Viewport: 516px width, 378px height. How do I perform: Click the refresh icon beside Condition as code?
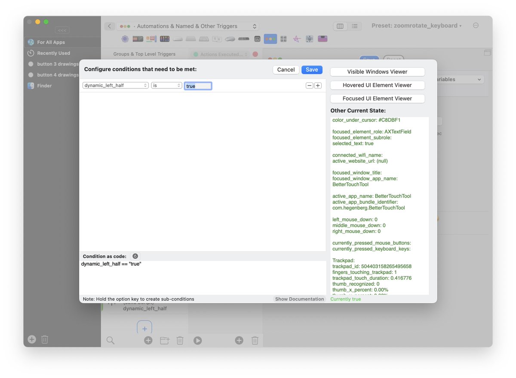[x=135, y=256]
